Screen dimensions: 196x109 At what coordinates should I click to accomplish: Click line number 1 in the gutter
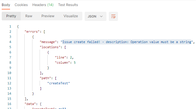coord(10,26)
